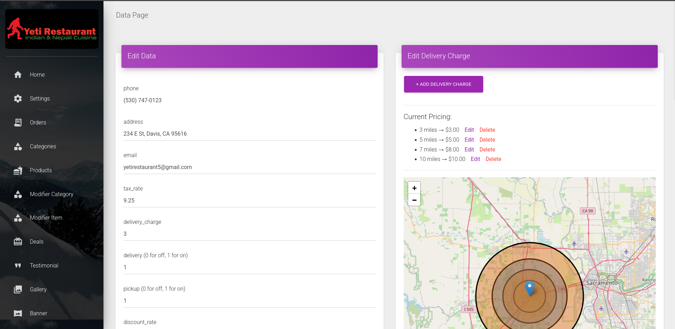This screenshot has width=675, height=329.
Task: Click the discount_rate label
Action: pyautogui.click(x=140, y=322)
